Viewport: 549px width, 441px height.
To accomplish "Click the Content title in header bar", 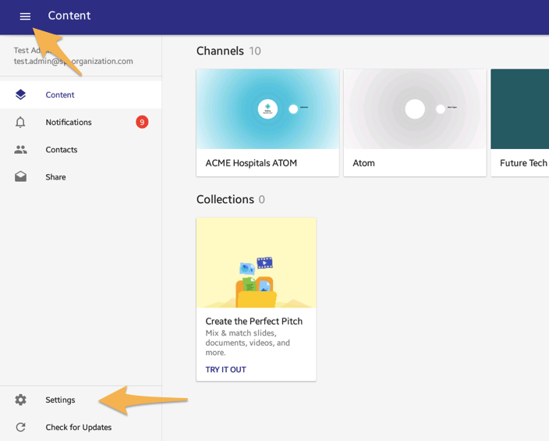I will click(69, 16).
